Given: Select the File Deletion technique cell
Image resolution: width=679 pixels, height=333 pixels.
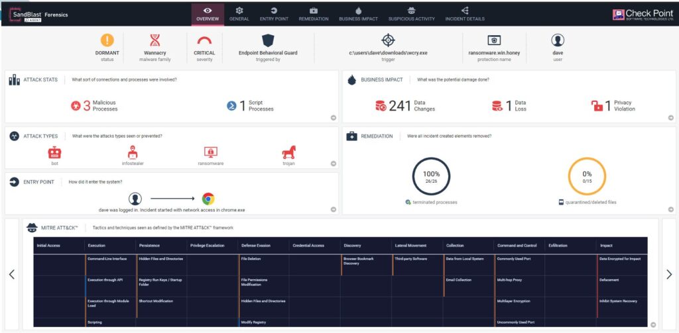Looking at the screenshot, I should click(264, 265).
